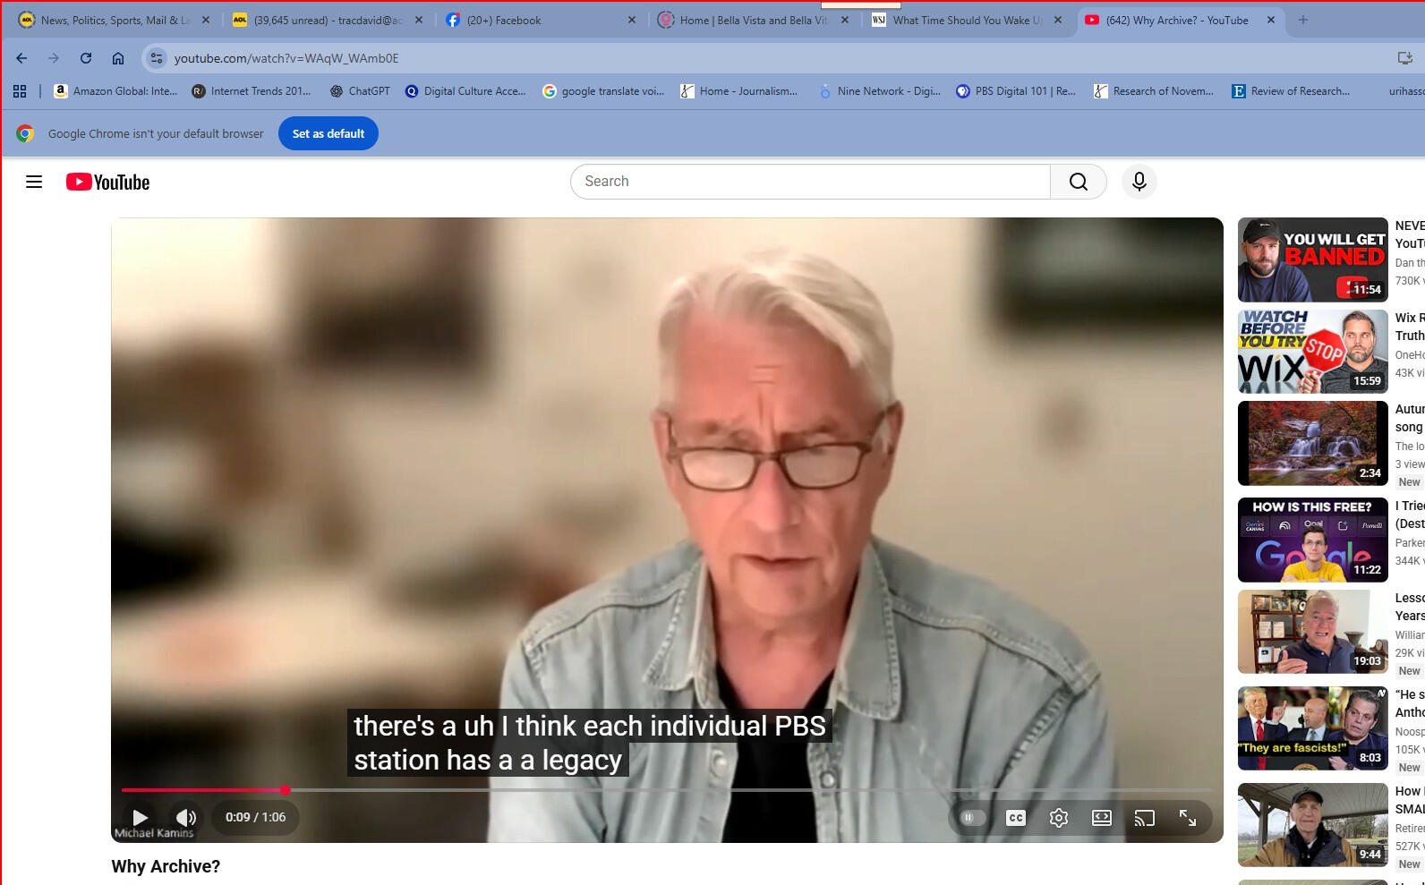
Task: Reload the page with the refresh icon
Action: 86,58
